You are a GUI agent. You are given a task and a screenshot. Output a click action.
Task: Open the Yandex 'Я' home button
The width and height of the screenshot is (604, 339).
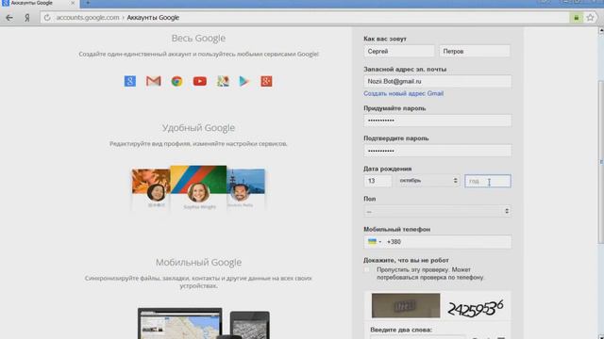[x=27, y=18]
